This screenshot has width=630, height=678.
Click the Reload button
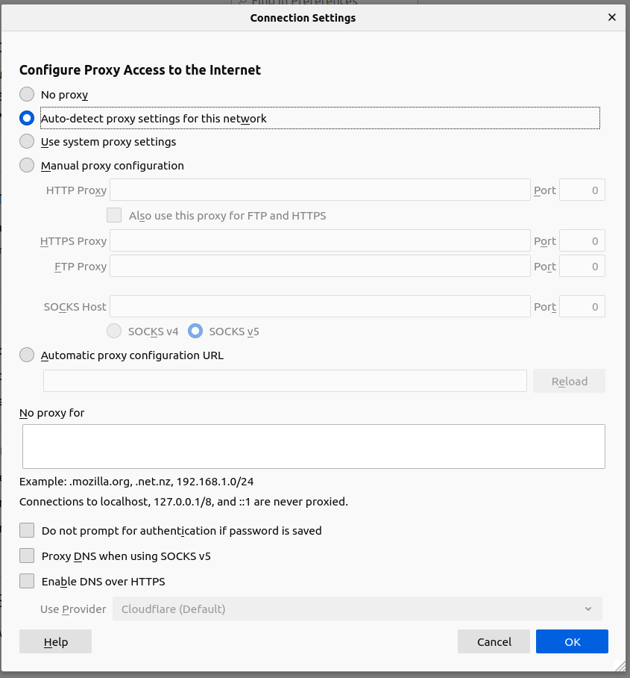click(x=569, y=381)
